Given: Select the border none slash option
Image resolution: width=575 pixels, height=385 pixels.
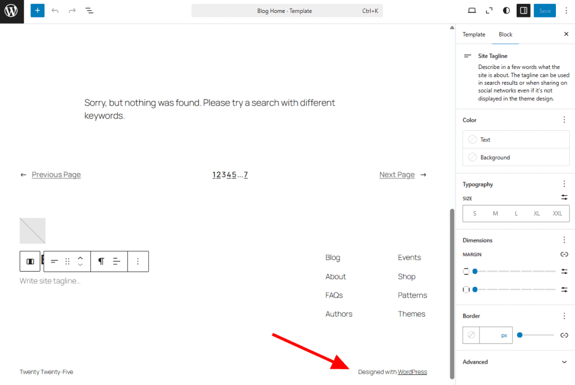Looking at the screenshot, I should tap(471, 335).
